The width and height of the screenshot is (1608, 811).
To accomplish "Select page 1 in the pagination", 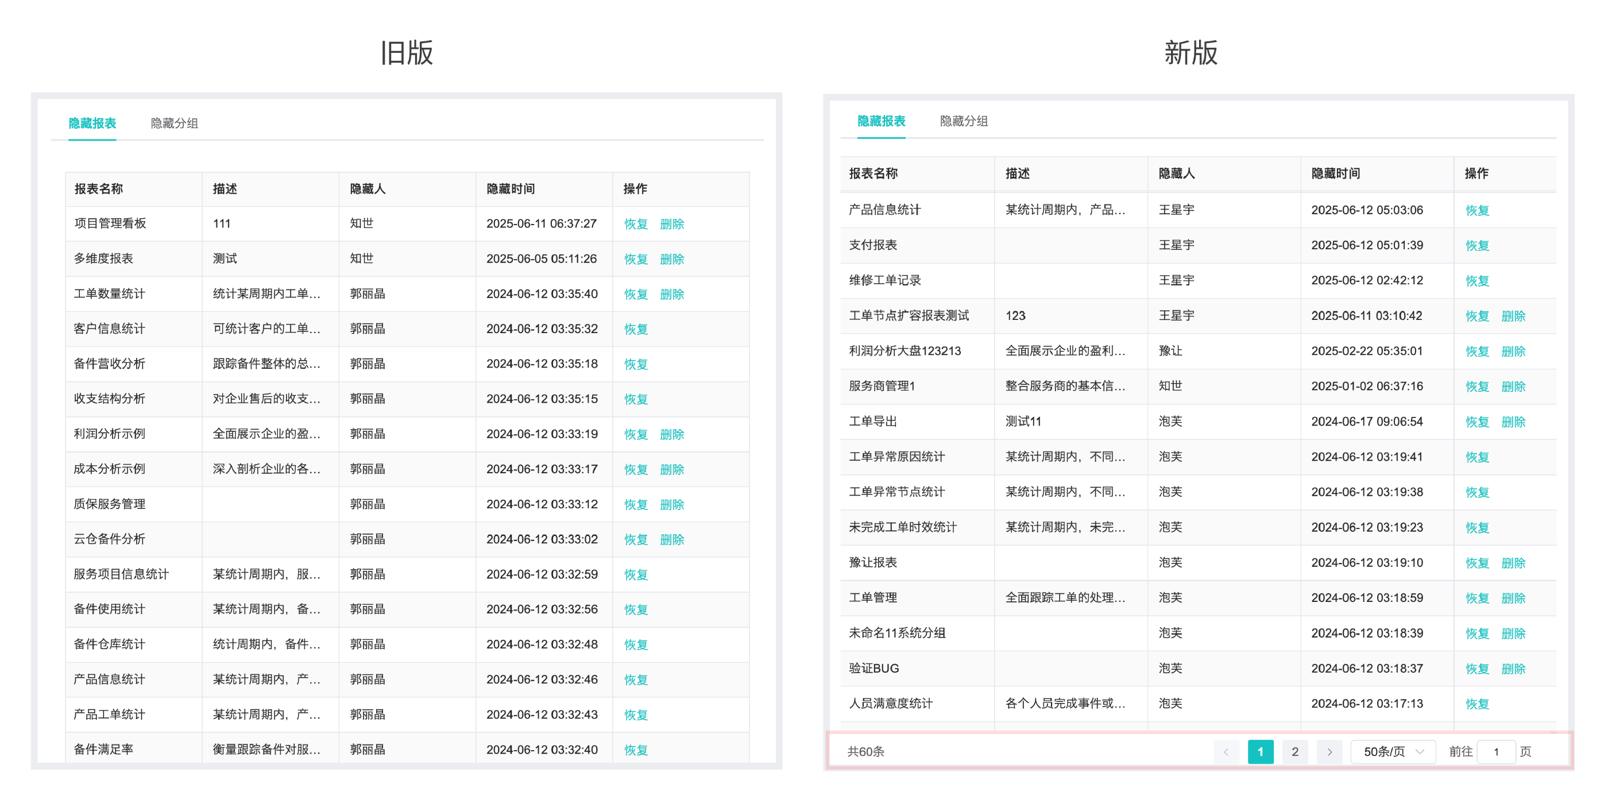I will (1261, 752).
